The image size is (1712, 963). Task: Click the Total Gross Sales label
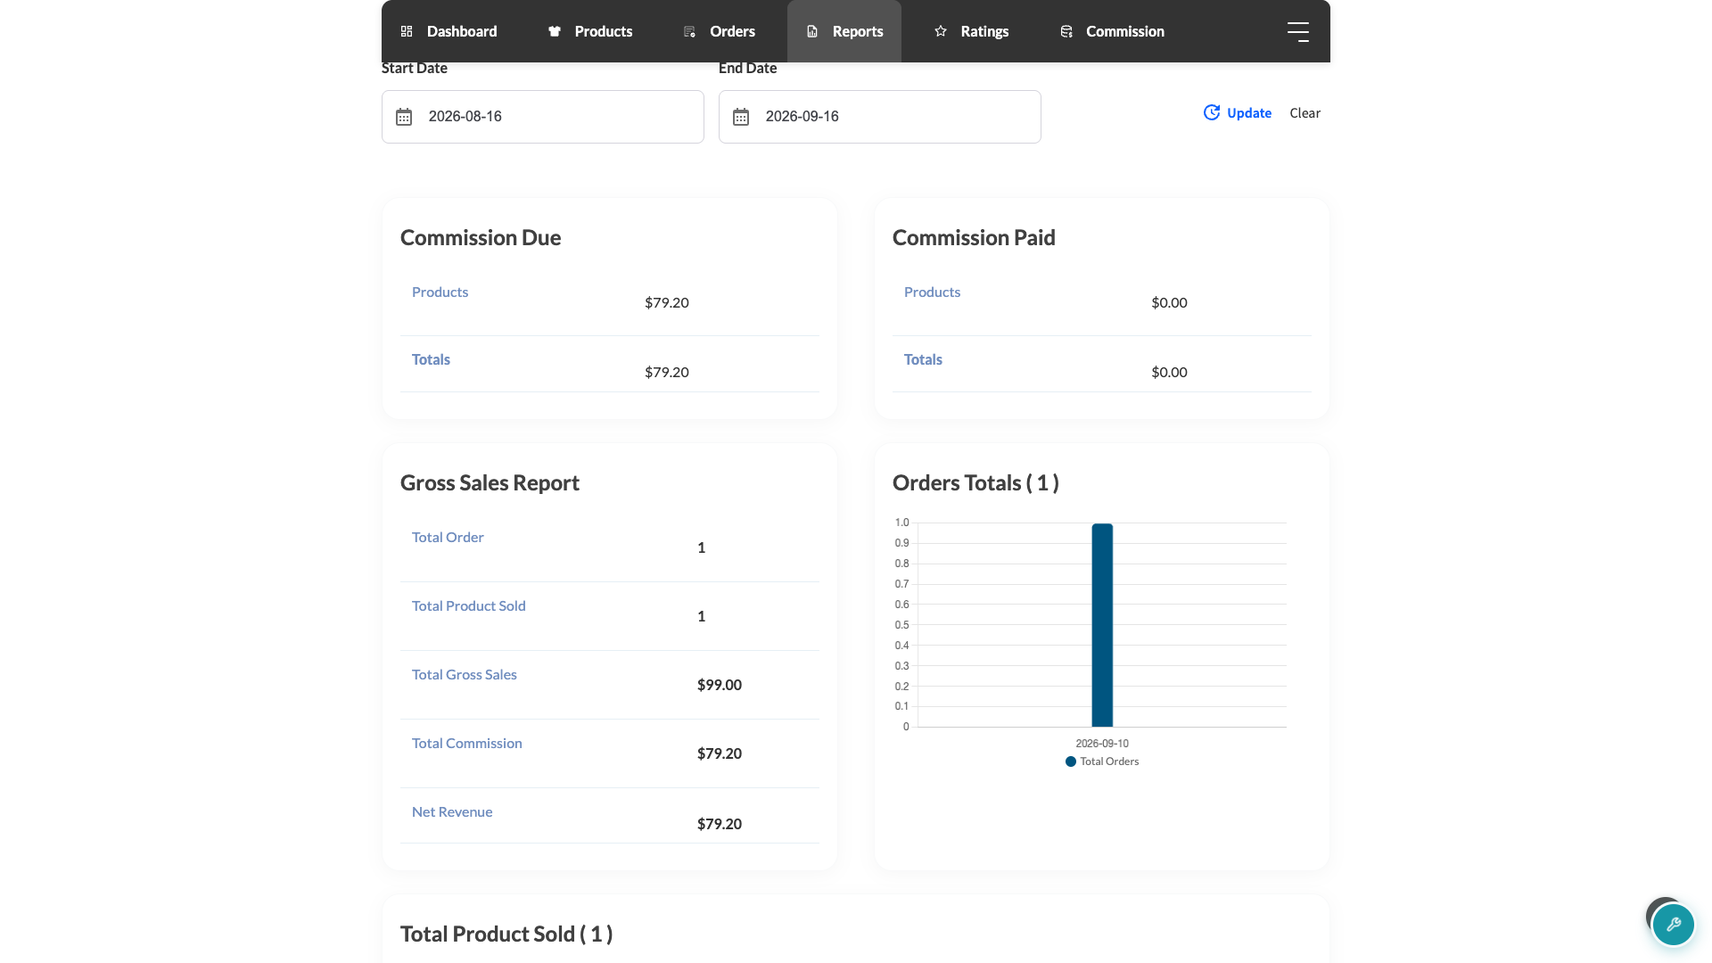(x=465, y=674)
